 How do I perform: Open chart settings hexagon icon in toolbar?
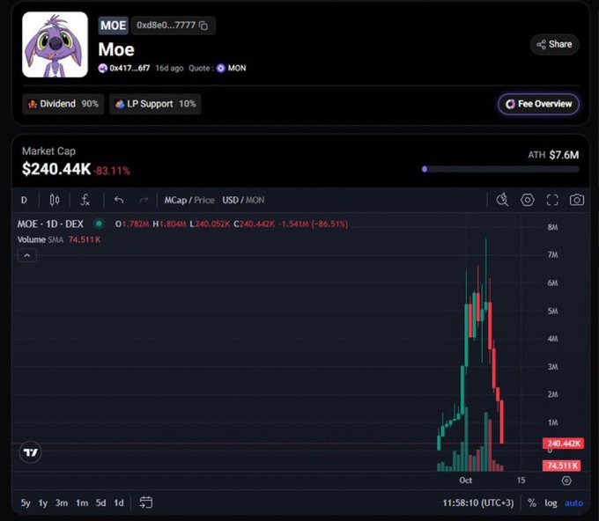point(527,200)
